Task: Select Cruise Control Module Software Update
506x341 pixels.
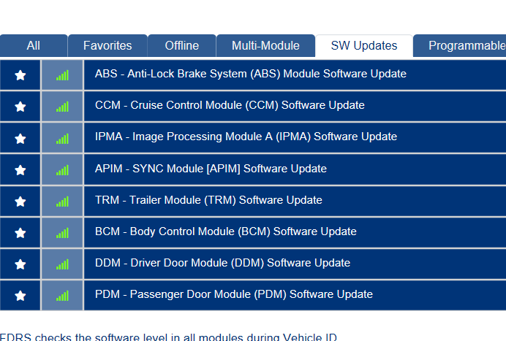Action: coord(230,105)
